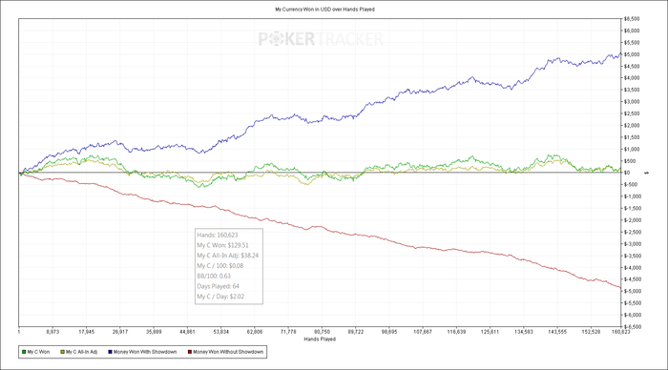Click the 134,583 x-axis tick label
The image size is (668, 370).
tap(524, 332)
